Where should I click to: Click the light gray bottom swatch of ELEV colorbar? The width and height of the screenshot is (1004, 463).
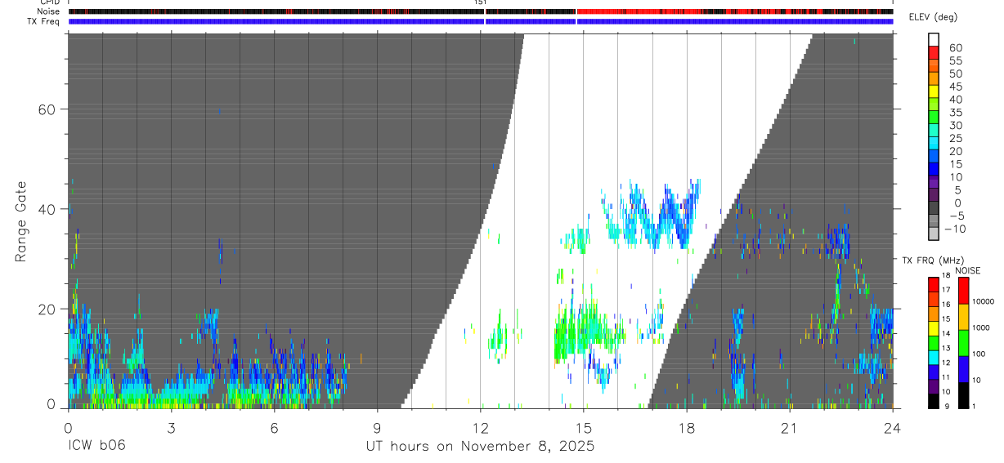(x=934, y=234)
